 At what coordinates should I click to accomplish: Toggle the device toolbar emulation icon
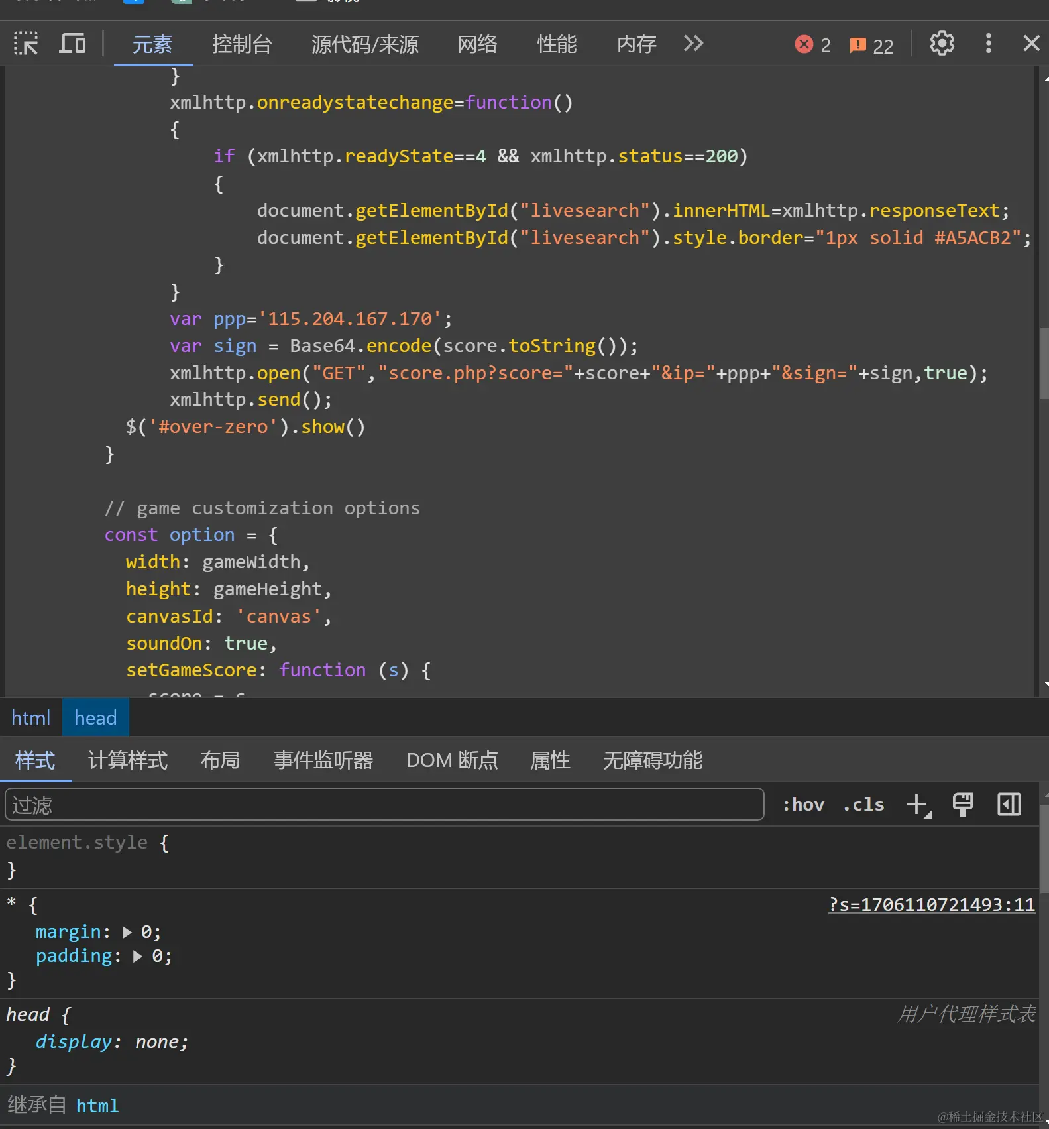72,44
